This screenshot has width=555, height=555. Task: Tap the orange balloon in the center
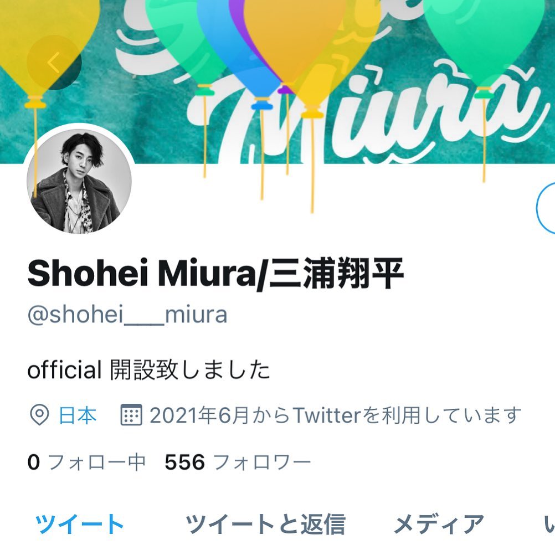(x=295, y=39)
